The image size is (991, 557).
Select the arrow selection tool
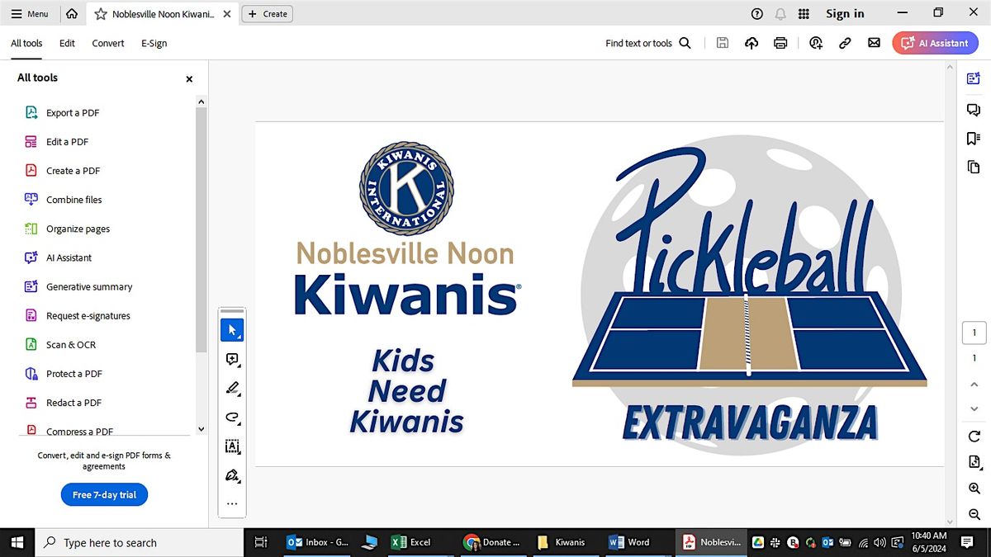(232, 330)
